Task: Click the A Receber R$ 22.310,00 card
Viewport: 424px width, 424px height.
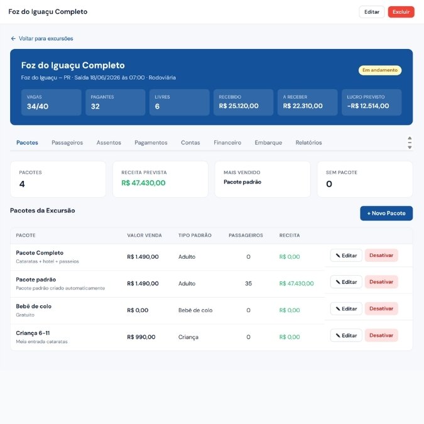Action: tap(307, 102)
